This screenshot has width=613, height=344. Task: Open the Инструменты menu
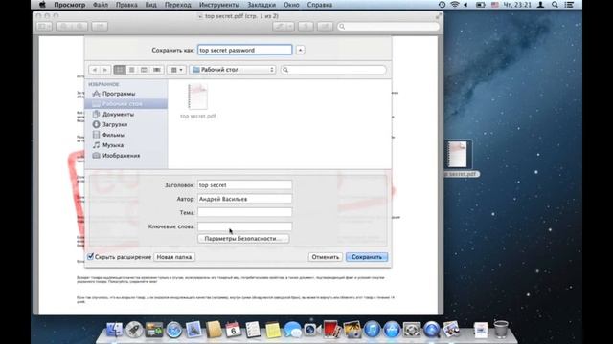click(x=219, y=5)
